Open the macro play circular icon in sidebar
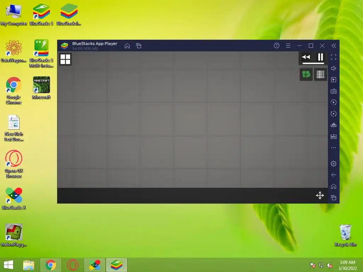 click(333, 102)
